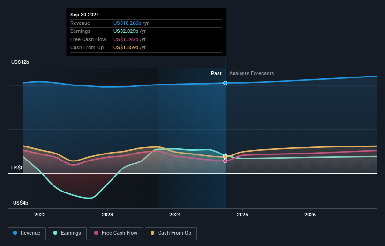The height and width of the screenshot is (246, 385).
Task: Click the US$1.392b free cash flow value
Action: (126, 39)
